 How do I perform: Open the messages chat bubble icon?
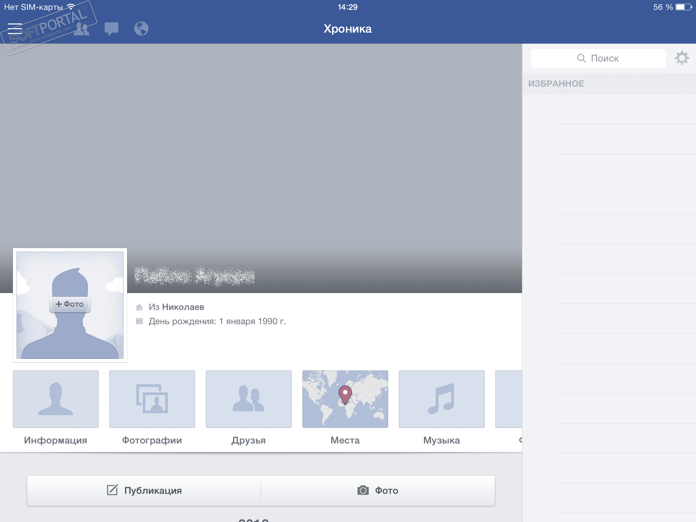(x=111, y=29)
